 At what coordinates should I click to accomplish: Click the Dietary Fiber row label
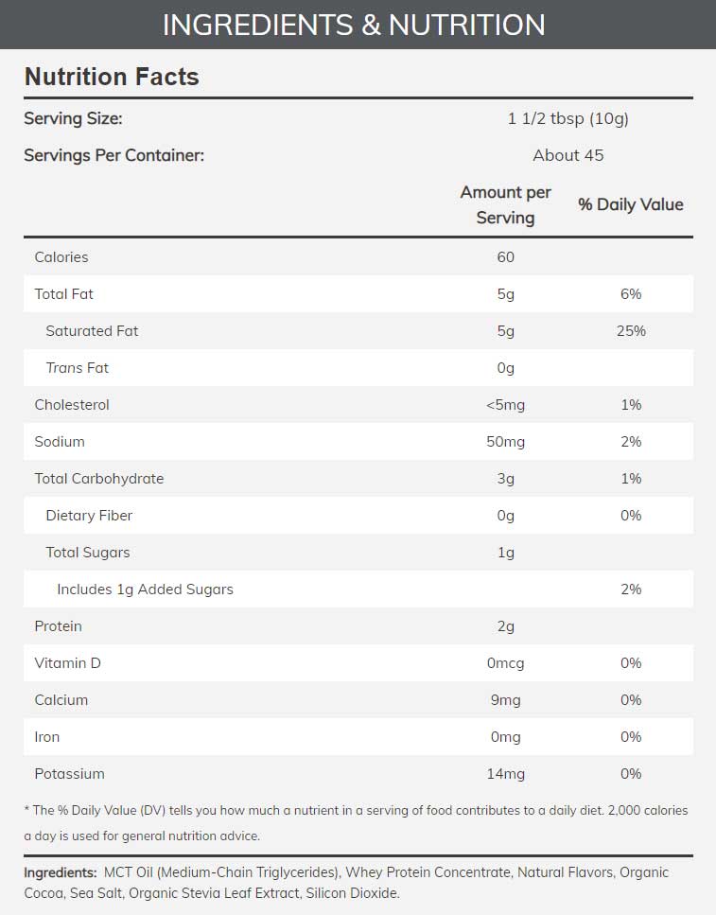pyautogui.click(x=89, y=516)
